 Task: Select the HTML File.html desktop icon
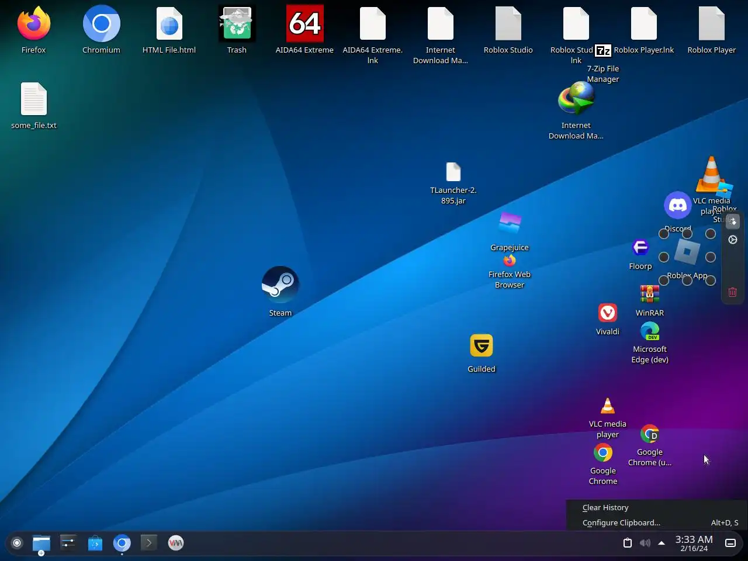[169, 24]
